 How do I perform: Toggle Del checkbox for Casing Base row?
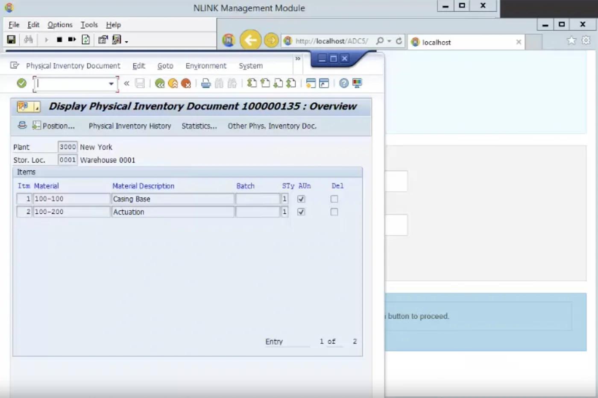pos(334,199)
